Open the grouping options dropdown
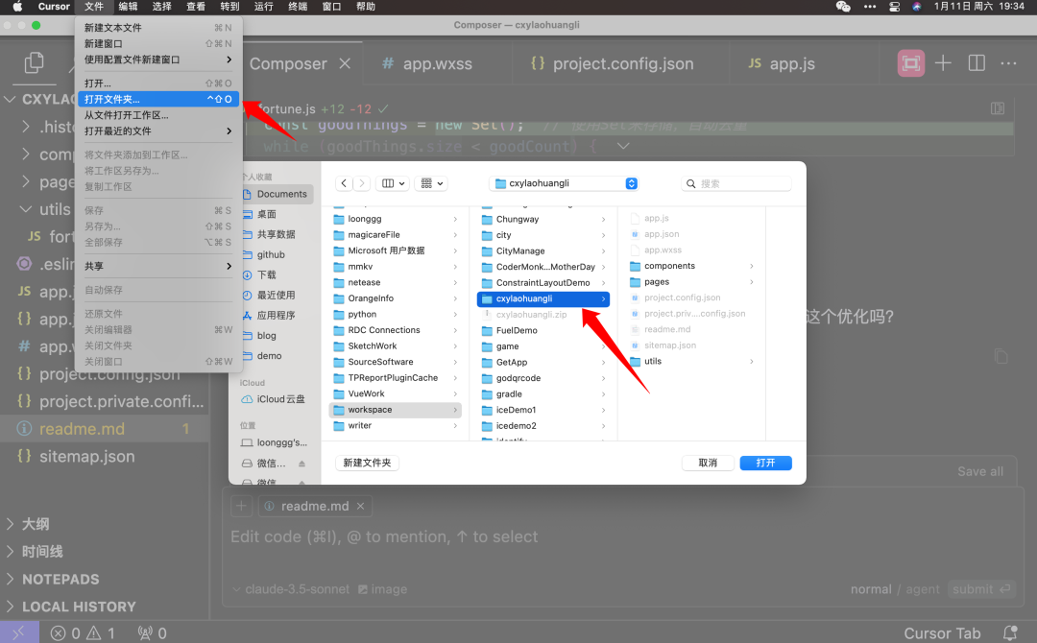The width and height of the screenshot is (1037, 643). coord(432,183)
